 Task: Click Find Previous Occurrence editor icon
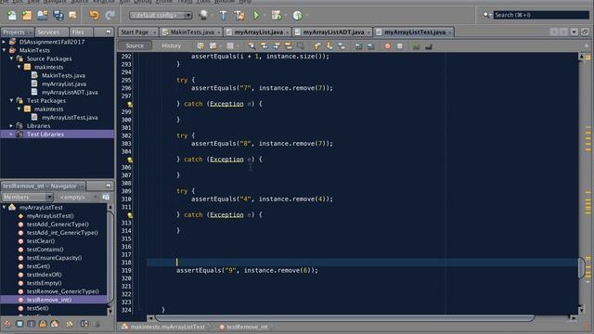(x=264, y=46)
